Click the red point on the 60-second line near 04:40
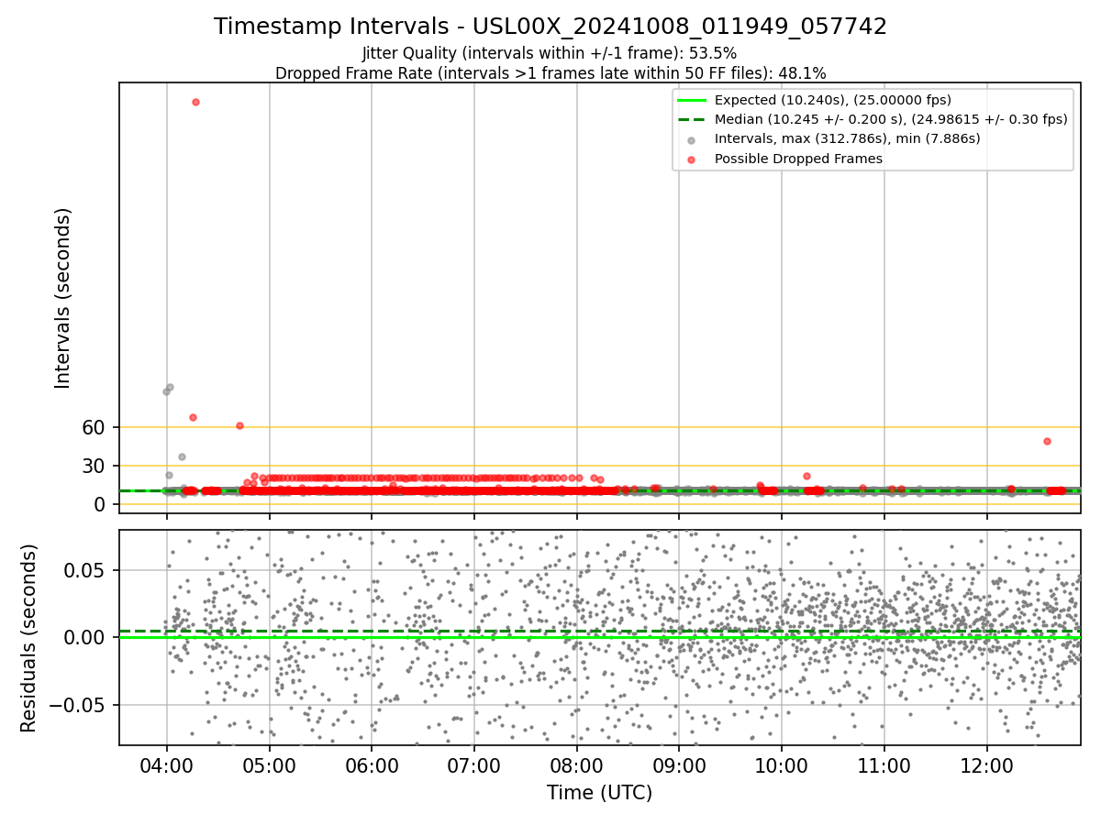 (239, 425)
